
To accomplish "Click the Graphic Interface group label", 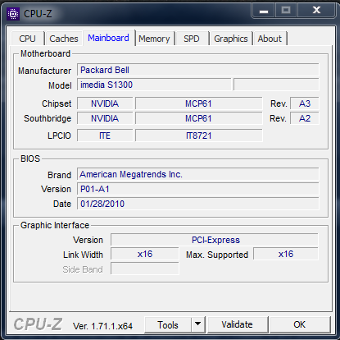I will 55,225.
